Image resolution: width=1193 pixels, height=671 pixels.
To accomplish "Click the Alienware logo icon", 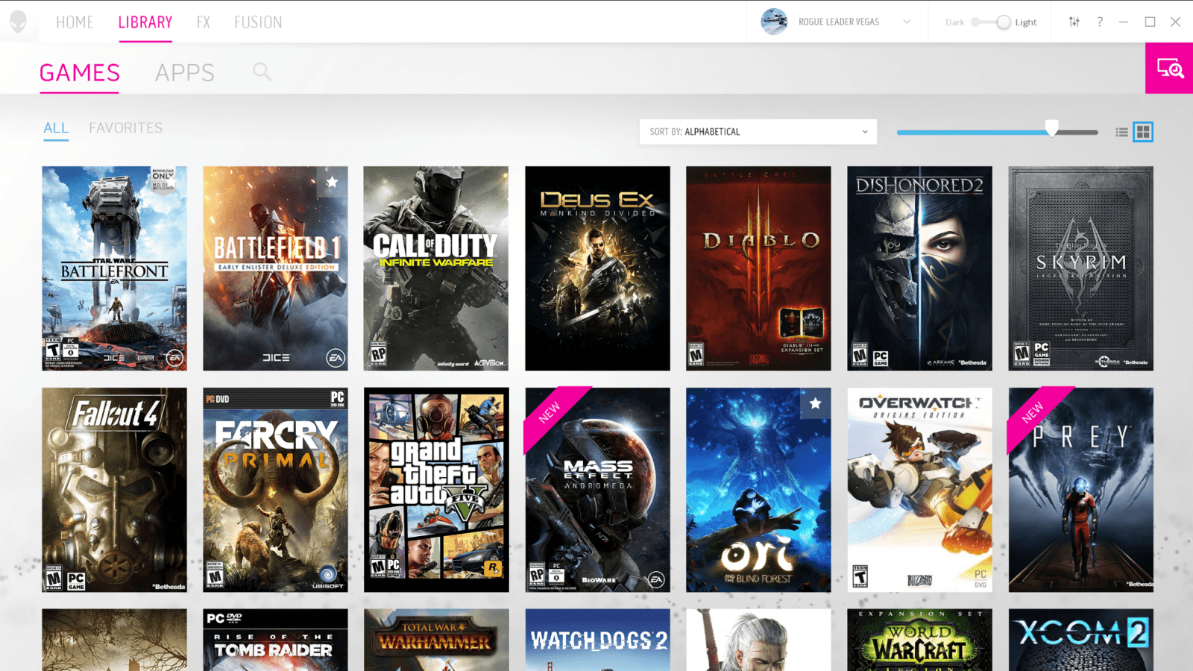I will click(18, 22).
